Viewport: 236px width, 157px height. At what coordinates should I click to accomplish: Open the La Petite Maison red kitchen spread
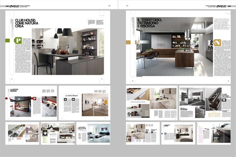(31, 103)
